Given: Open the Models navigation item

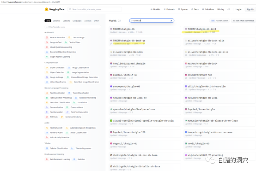Looking at the screenshot, I should click(x=155, y=9).
